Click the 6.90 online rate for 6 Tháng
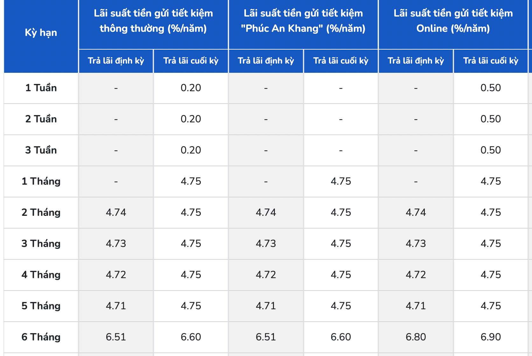Viewport: 532px width, 356px height. point(491,337)
